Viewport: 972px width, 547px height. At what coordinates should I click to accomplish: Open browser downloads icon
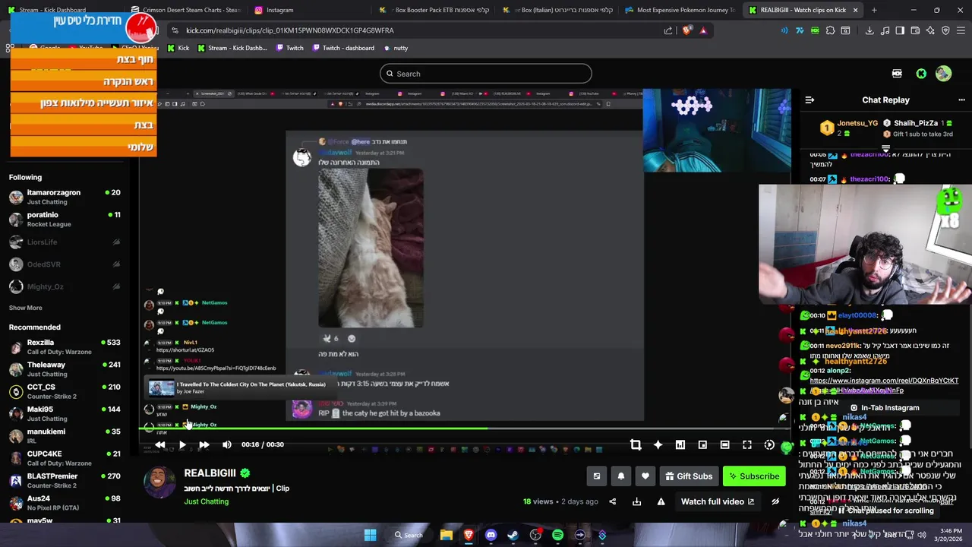click(869, 30)
